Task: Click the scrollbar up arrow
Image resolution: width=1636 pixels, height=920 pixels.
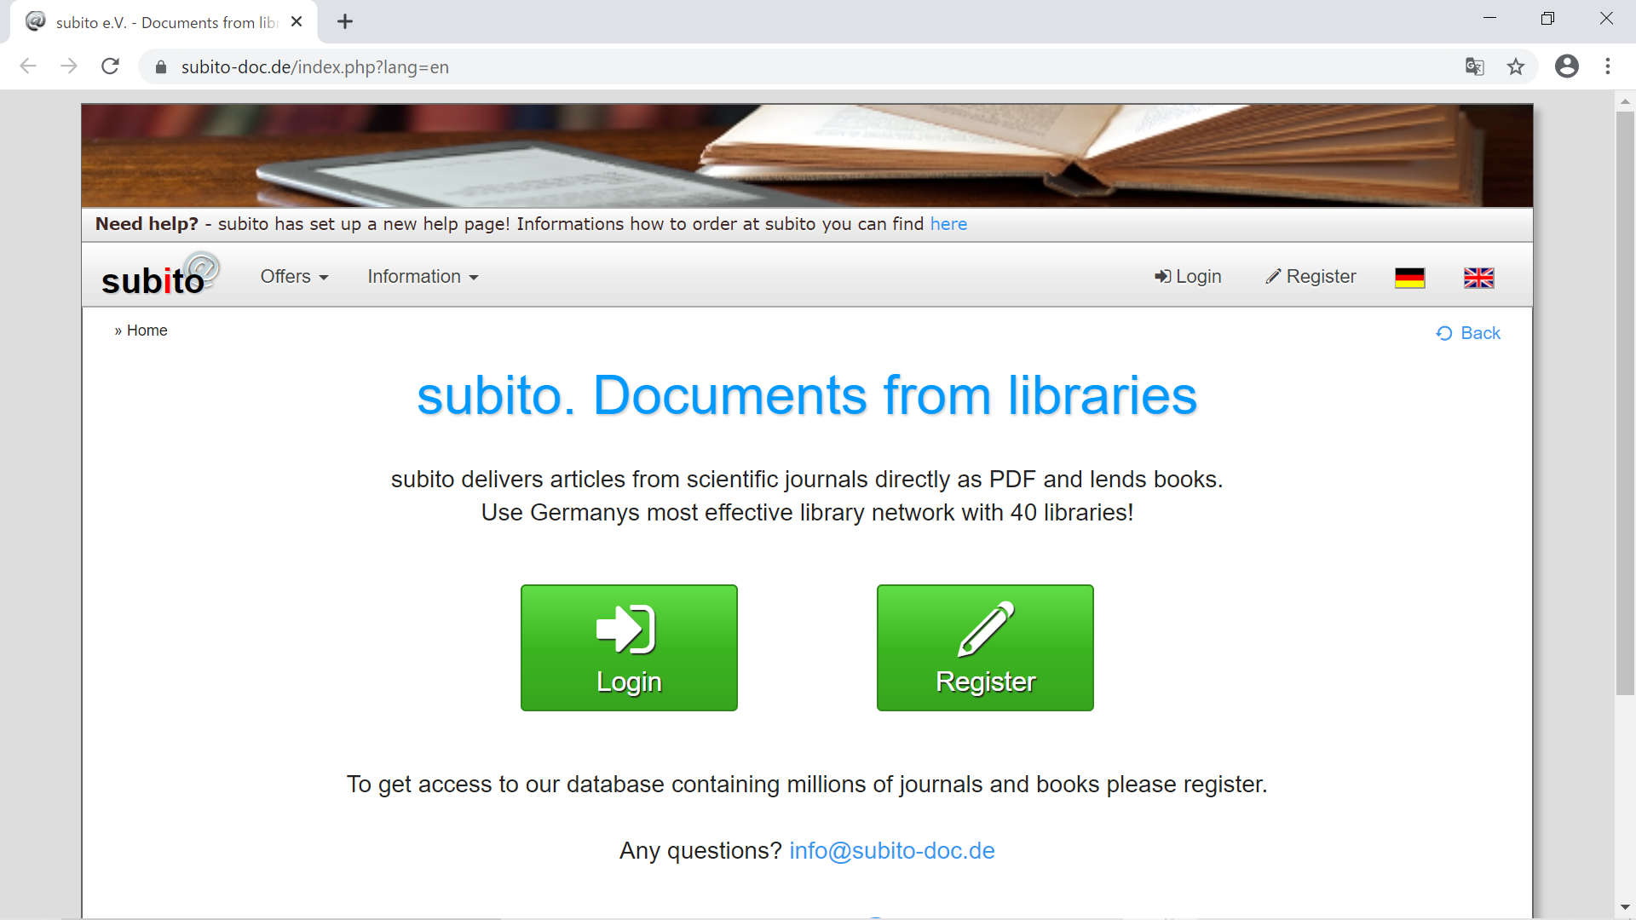Action: (x=1625, y=101)
